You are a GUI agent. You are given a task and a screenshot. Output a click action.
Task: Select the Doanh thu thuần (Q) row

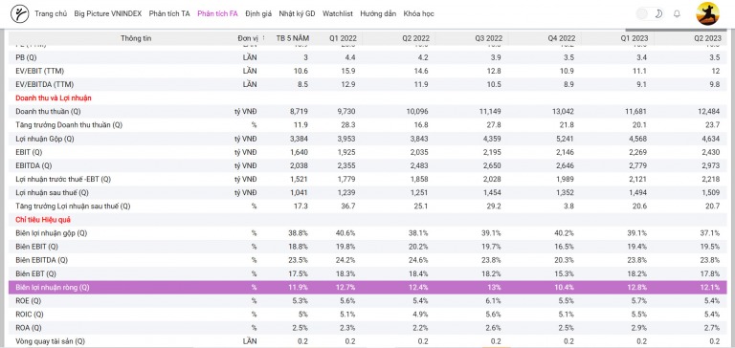[x=367, y=112]
